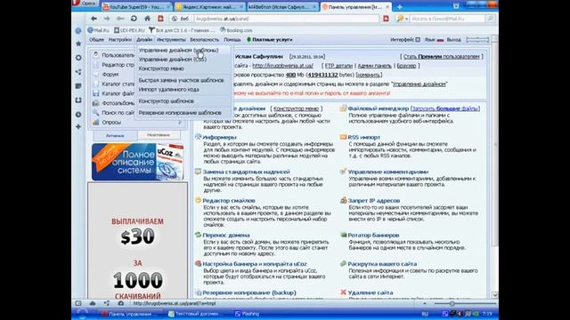Screen dimensions: 570x320
Task: Go back with the browser back arrow
Action: click(x=94, y=19)
